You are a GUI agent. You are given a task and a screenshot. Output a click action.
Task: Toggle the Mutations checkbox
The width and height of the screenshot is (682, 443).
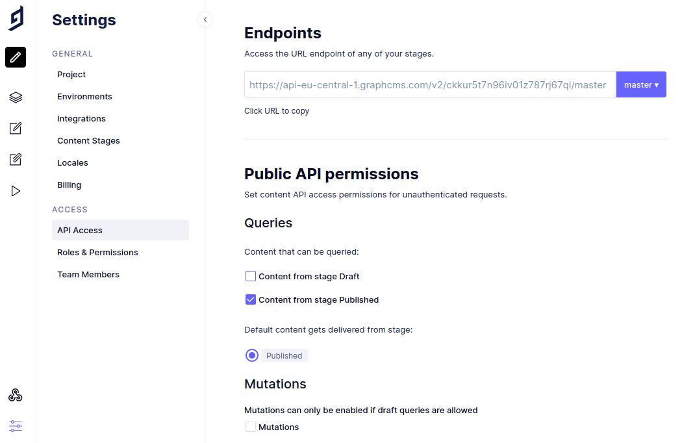point(251,427)
